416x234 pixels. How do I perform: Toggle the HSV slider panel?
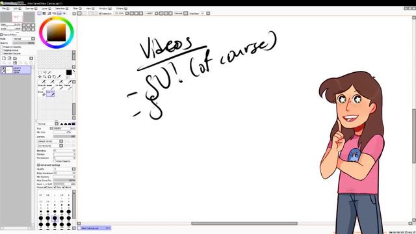point(49,14)
